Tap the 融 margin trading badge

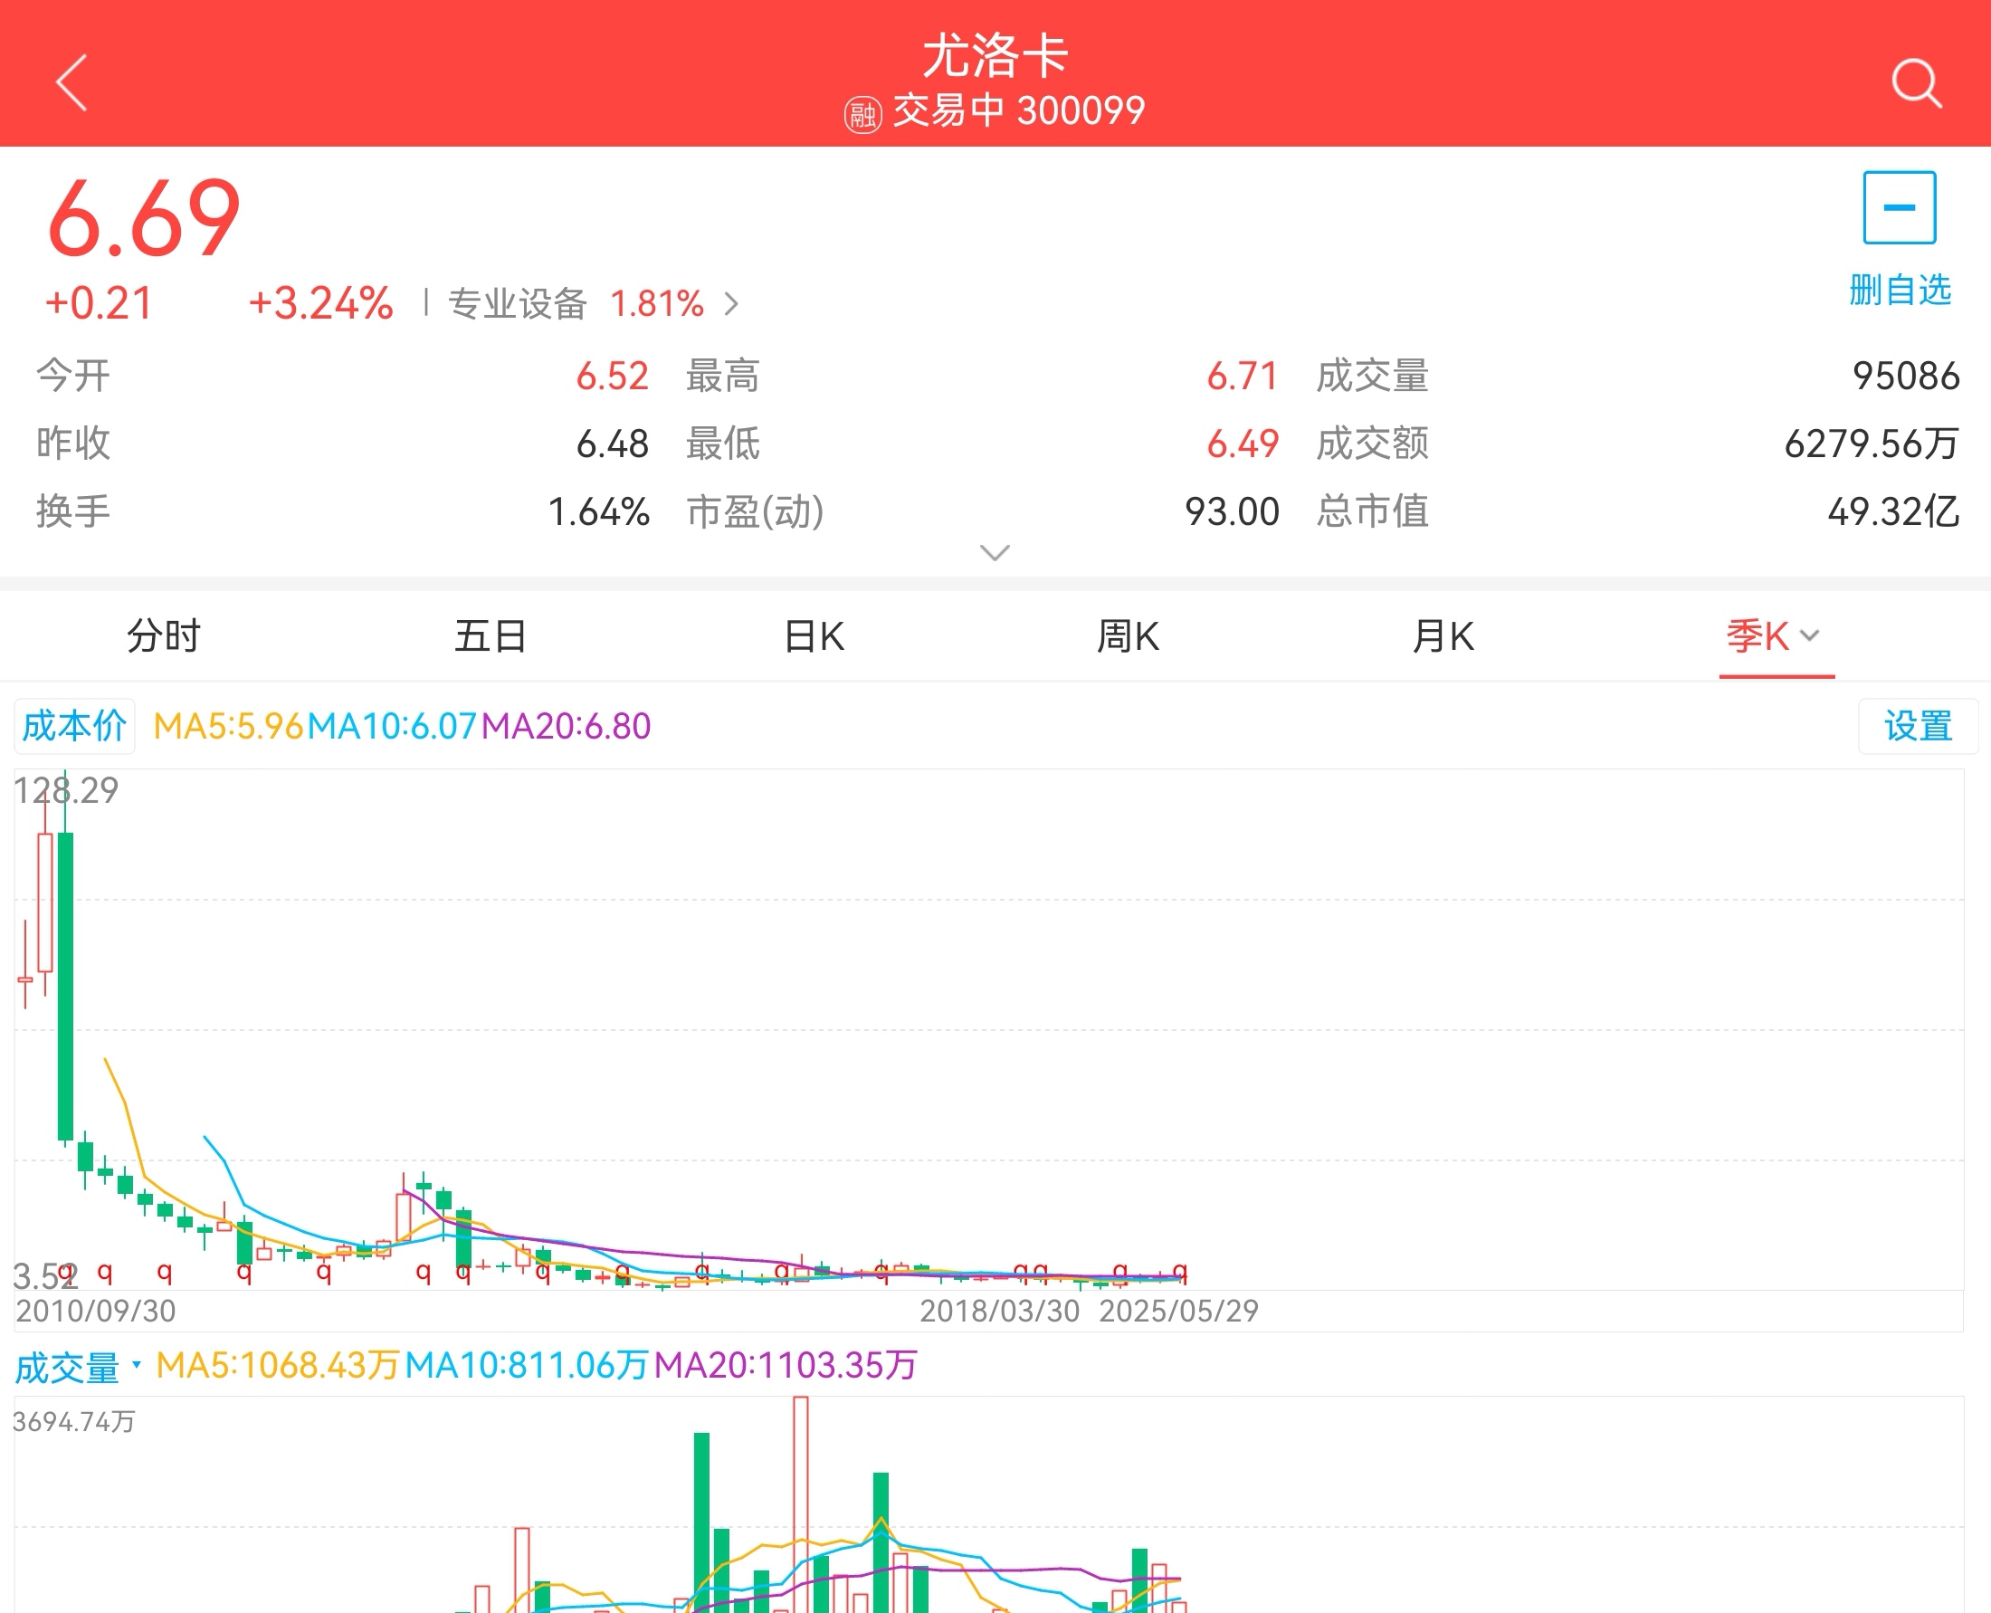(862, 115)
